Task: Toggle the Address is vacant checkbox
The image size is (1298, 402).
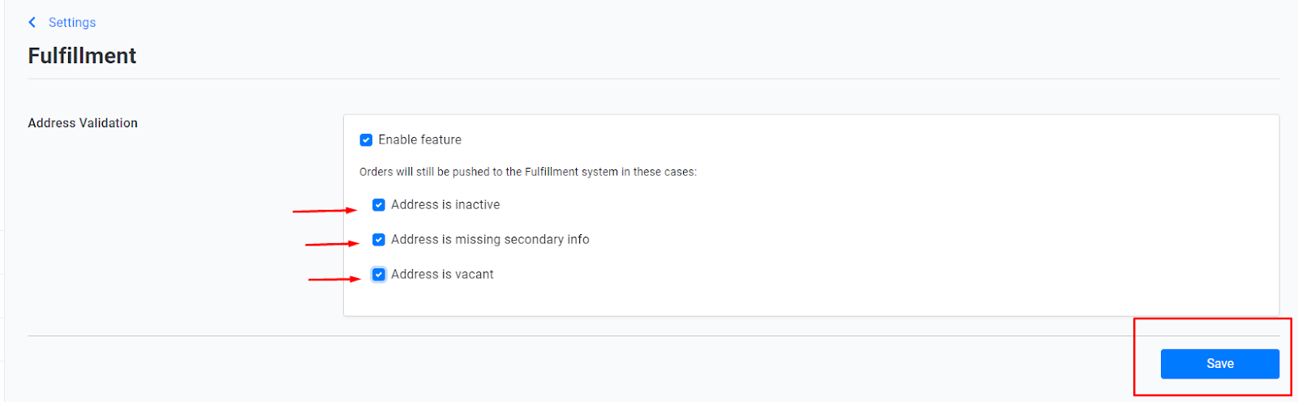Action: pyautogui.click(x=379, y=275)
